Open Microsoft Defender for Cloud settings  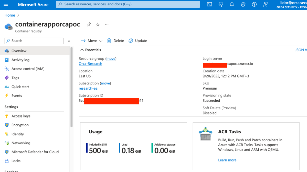point(35,152)
